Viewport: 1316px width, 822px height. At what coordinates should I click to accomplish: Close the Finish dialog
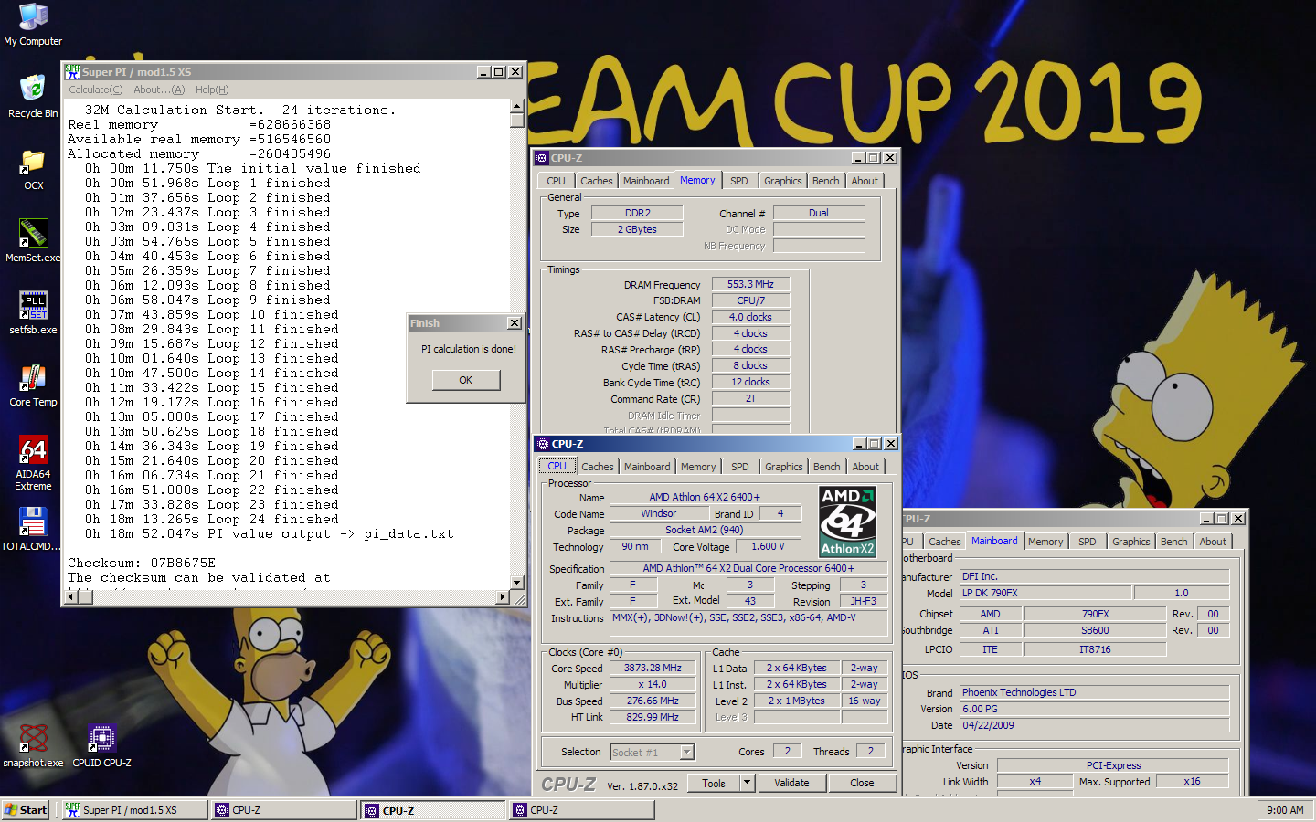[515, 323]
